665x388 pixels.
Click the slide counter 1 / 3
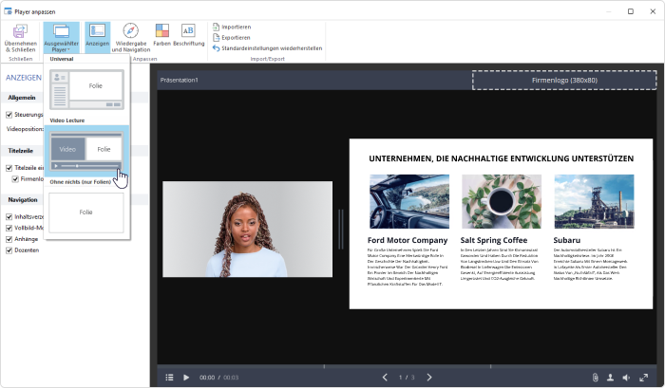click(407, 378)
